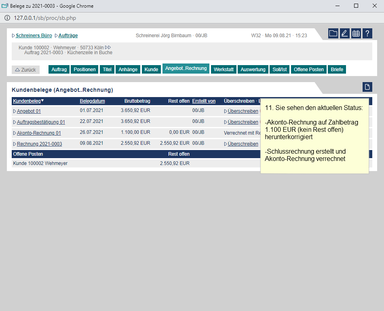Sort table by Belegdatum header

(92, 101)
